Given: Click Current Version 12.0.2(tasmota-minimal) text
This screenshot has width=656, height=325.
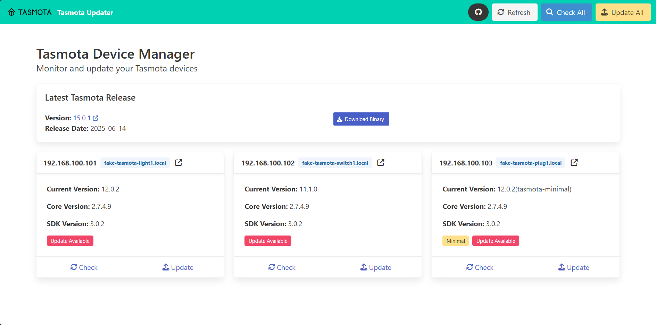Looking at the screenshot, I should coord(507,189).
